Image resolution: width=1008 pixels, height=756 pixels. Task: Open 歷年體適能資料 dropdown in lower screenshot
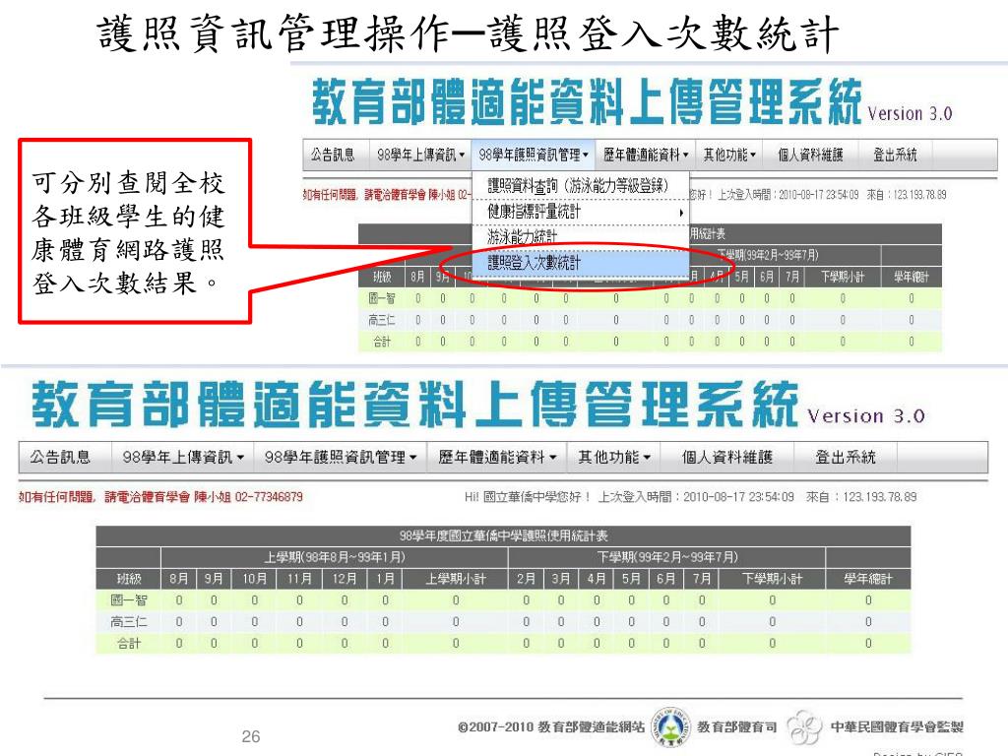click(497, 457)
